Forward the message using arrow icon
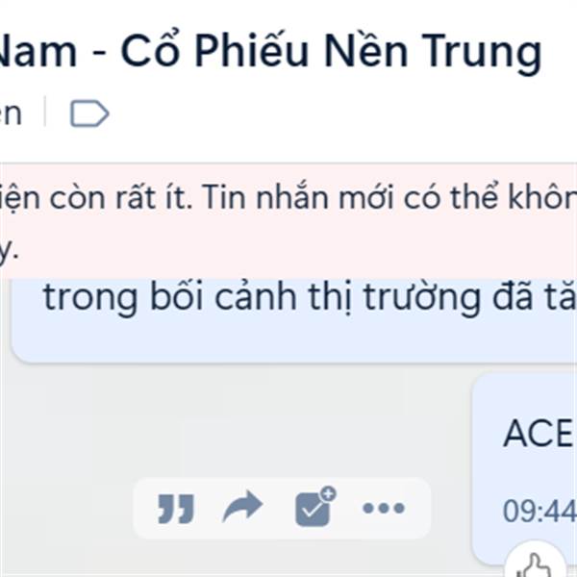The image size is (577, 577). click(x=243, y=507)
